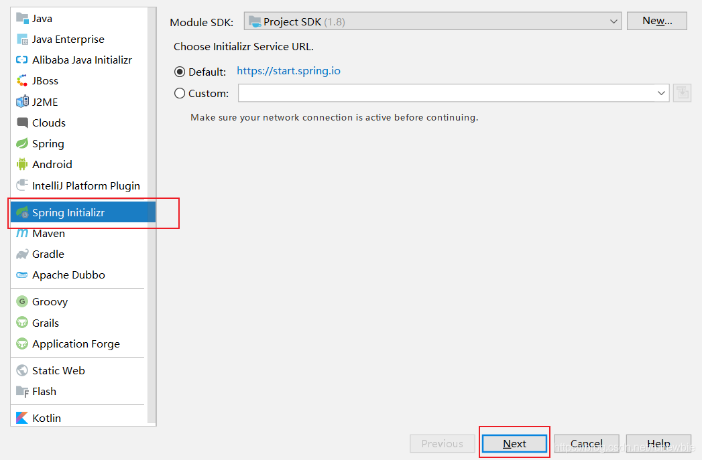Choose Application Forge entry
This screenshot has width=702, height=460.
pyautogui.click(x=79, y=343)
